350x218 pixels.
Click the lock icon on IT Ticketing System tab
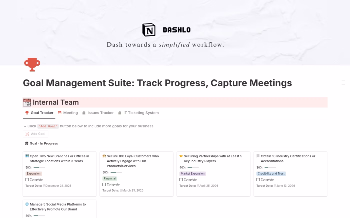pyautogui.click(x=120, y=113)
